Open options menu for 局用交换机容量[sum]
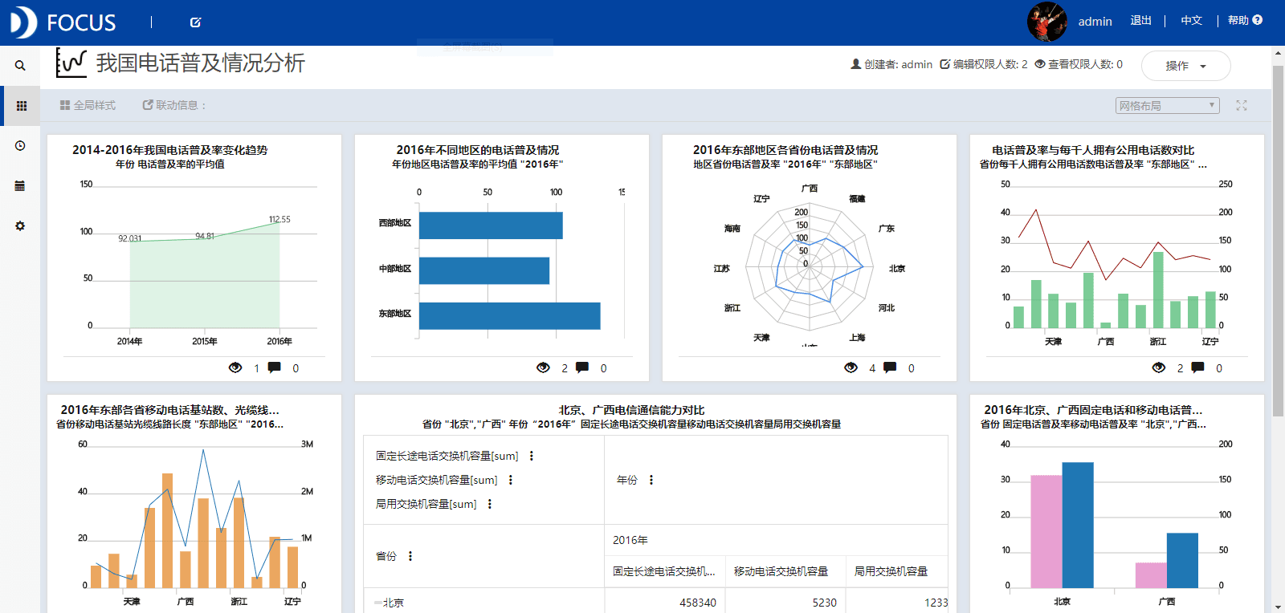 pos(489,504)
